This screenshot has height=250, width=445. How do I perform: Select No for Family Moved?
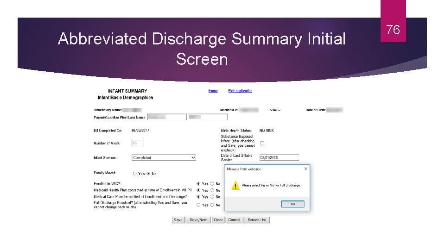148,174
